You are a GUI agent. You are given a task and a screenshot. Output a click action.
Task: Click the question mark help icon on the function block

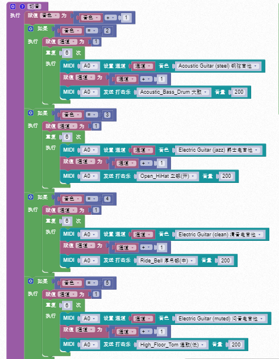coord(22,6)
